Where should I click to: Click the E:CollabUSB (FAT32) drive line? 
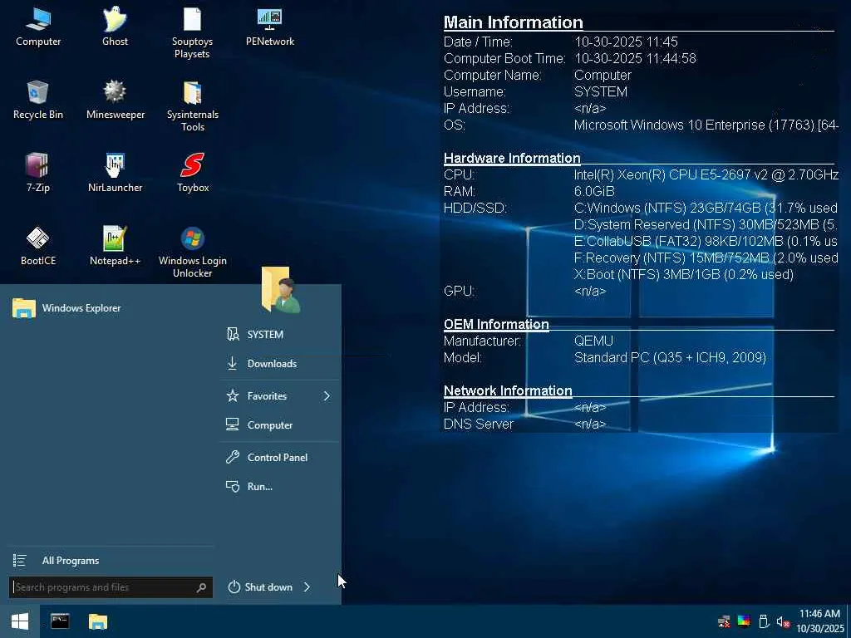click(706, 241)
